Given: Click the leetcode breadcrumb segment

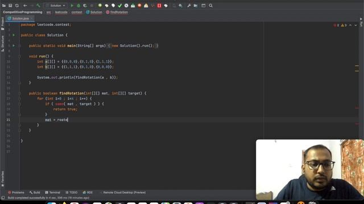Looking at the screenshot, I should [61, 12].
